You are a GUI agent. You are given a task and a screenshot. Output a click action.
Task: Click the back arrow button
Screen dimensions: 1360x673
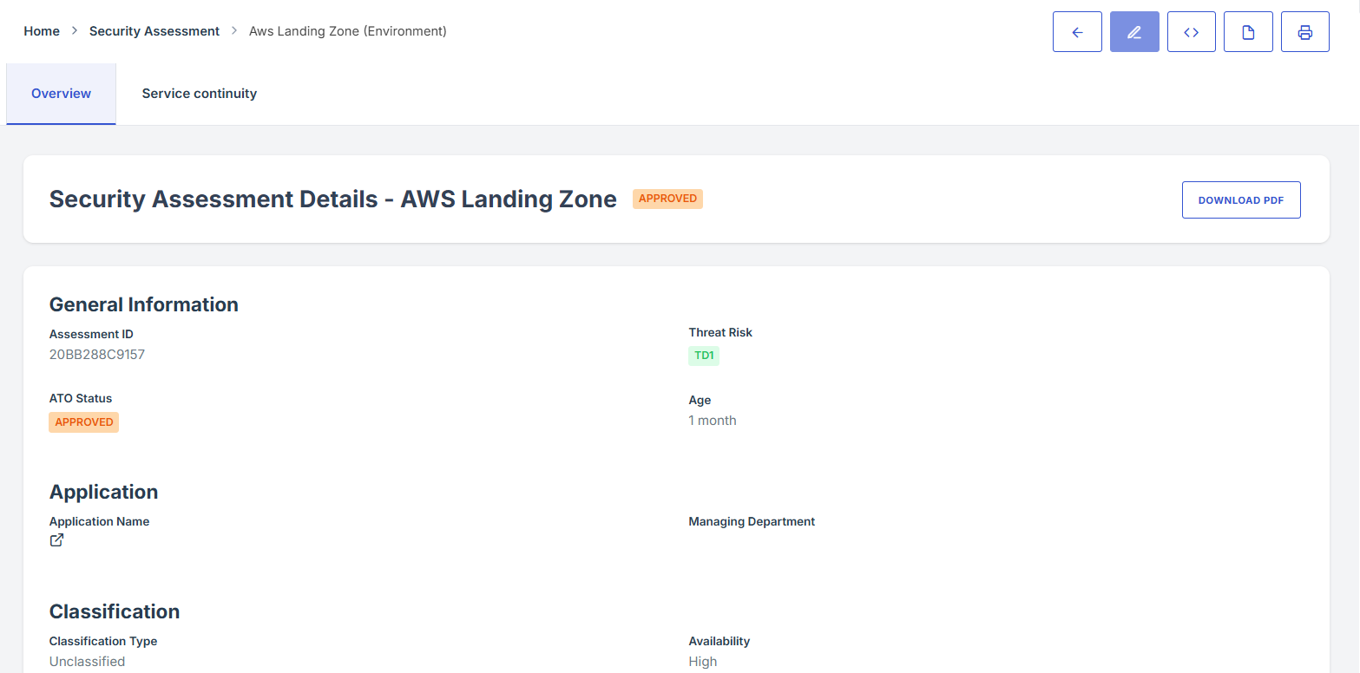[1077, 32]
